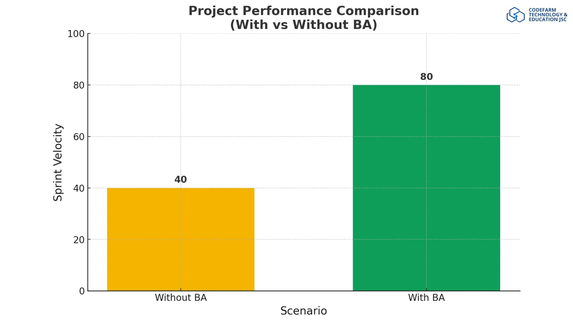Click the y-axis tick label 20
573x322 pixels.
point(79,240)
